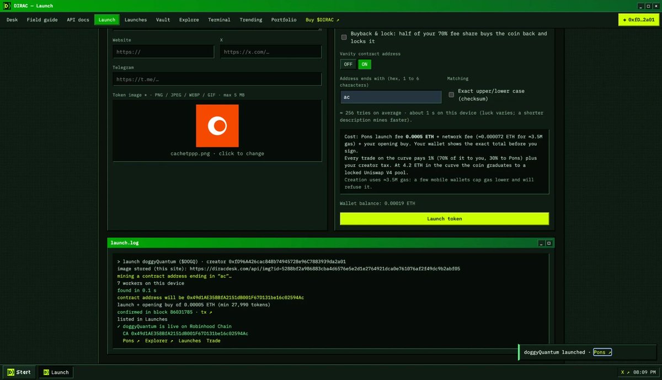This screenshot has height=380, width=662.
Task: Open the Trade link in launch.log
Action: [213, 340]
